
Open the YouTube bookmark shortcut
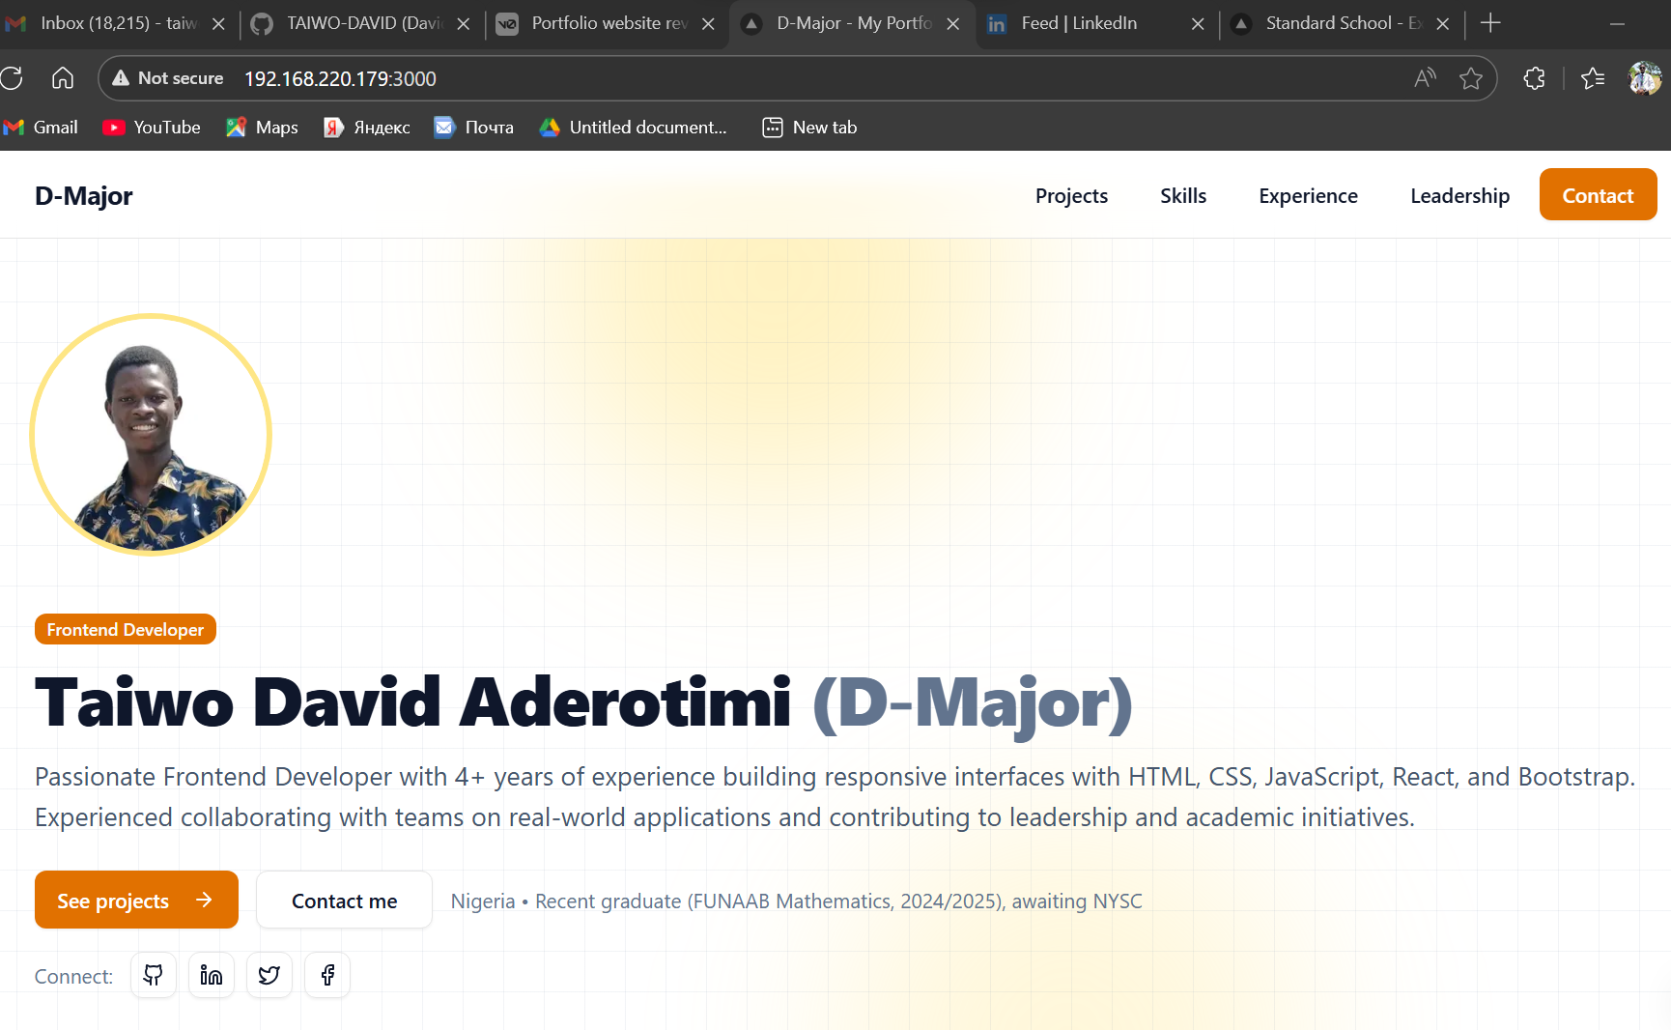tap(150, 127)
